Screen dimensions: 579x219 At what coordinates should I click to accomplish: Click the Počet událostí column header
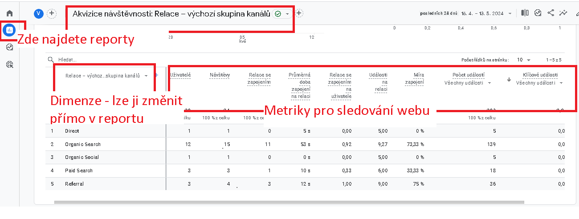pos(469,75)
